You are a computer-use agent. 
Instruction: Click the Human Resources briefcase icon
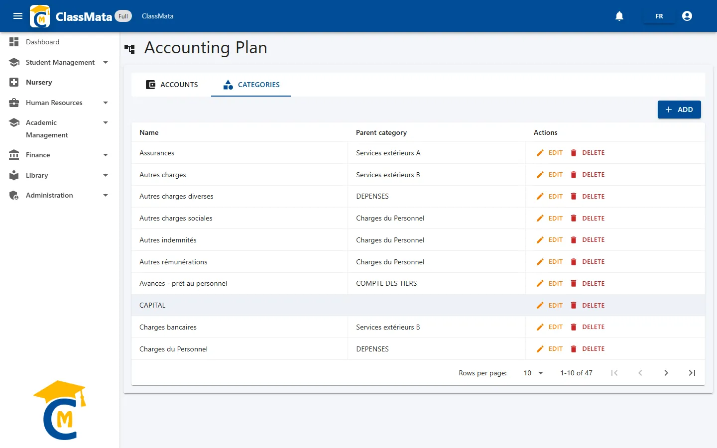click(14, 103)
